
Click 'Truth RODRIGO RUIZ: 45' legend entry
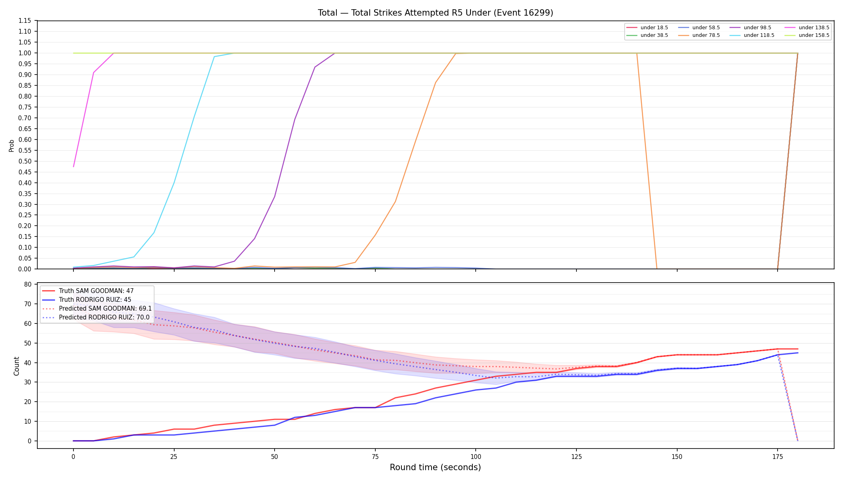click(x=87, y=300)
